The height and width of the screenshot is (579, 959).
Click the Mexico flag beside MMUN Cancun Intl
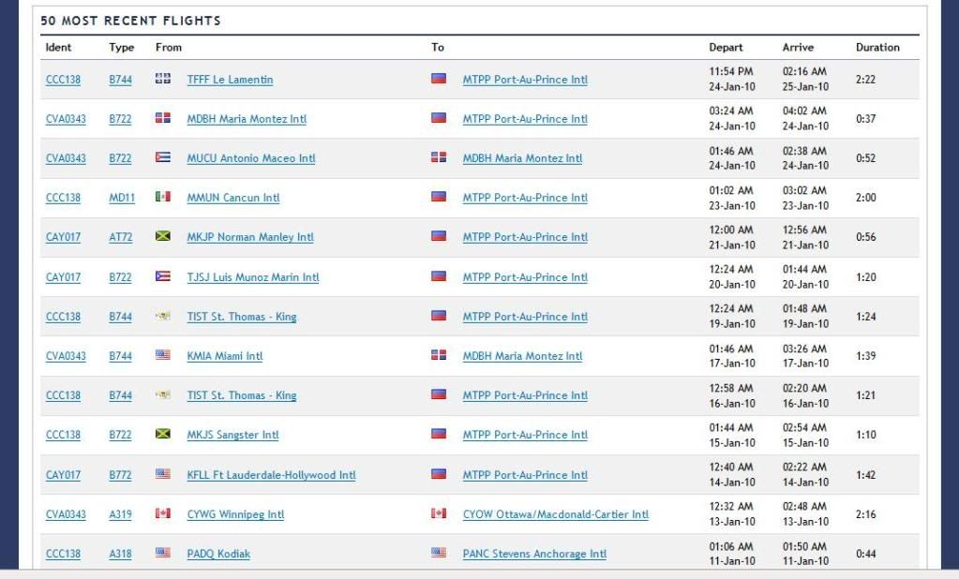click(162, 198)
